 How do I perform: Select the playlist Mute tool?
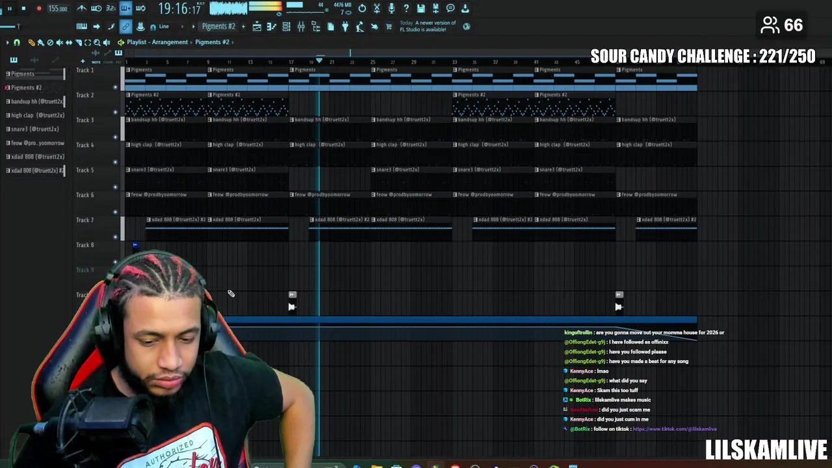tap(59, 42)
